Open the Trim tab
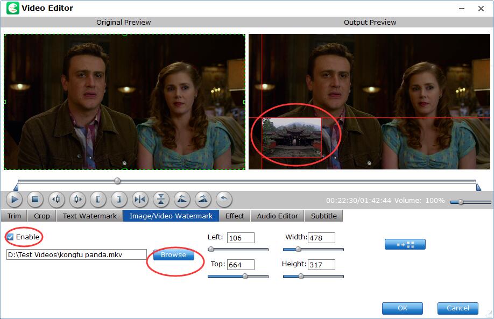 (x=14, y=216)
